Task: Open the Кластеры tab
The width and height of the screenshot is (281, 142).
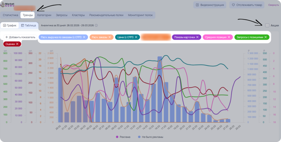Action: (78, 15)
